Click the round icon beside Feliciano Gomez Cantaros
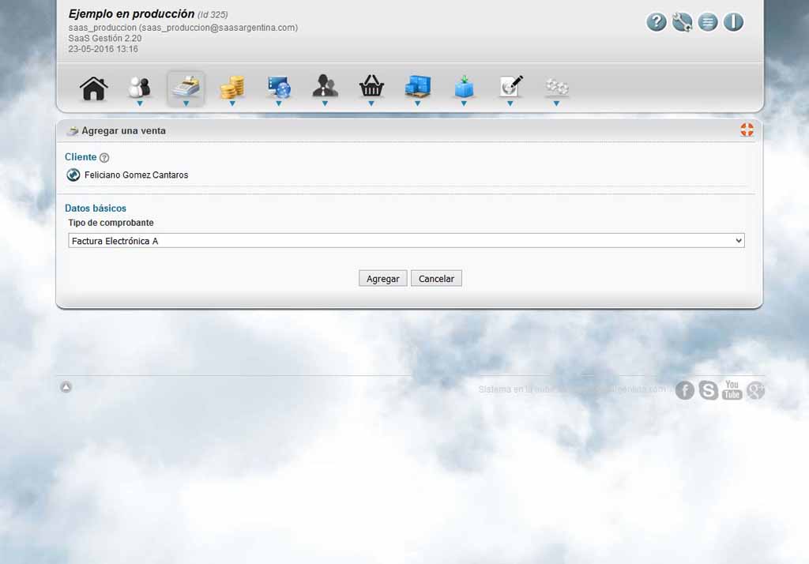The image size is (809, 564). [73, 175]
